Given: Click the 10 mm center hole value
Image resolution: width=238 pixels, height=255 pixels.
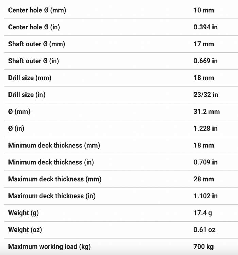Looking at the screenshot, I should [x=204, y=10].
